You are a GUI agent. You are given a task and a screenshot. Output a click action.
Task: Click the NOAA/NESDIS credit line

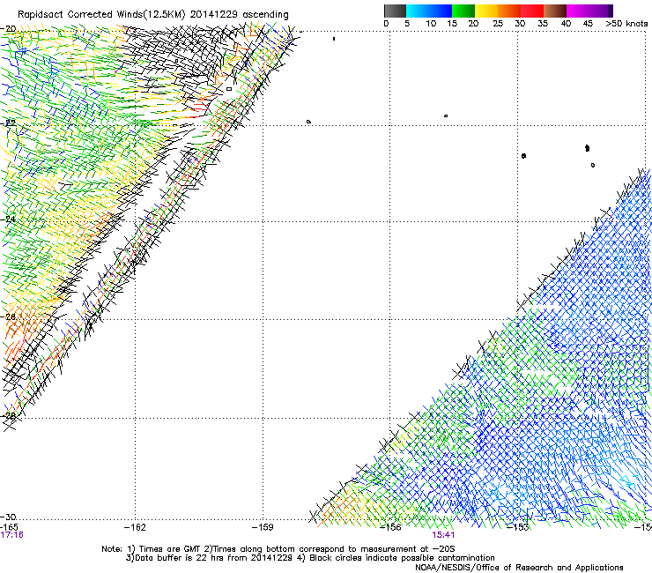tap(519, 568)
